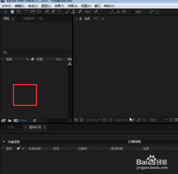Open the 渲染队列 panel menu
This screenshot has height=174, width=178.
point(45,127)
